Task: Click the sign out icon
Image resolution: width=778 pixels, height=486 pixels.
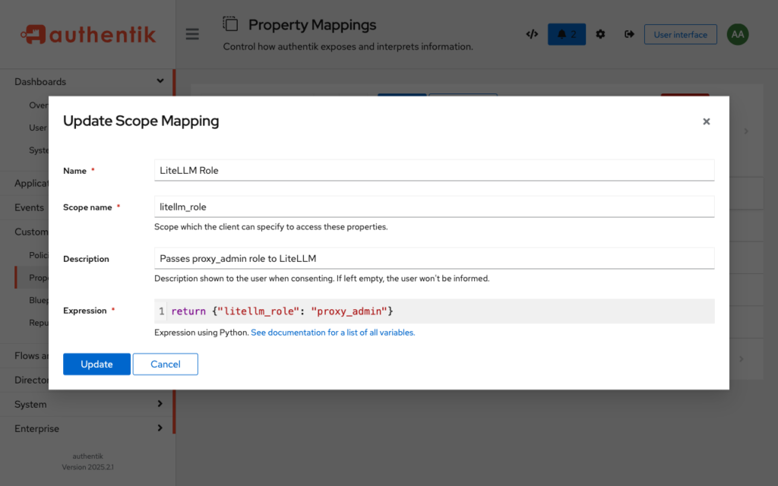Action: pos(629,34)
